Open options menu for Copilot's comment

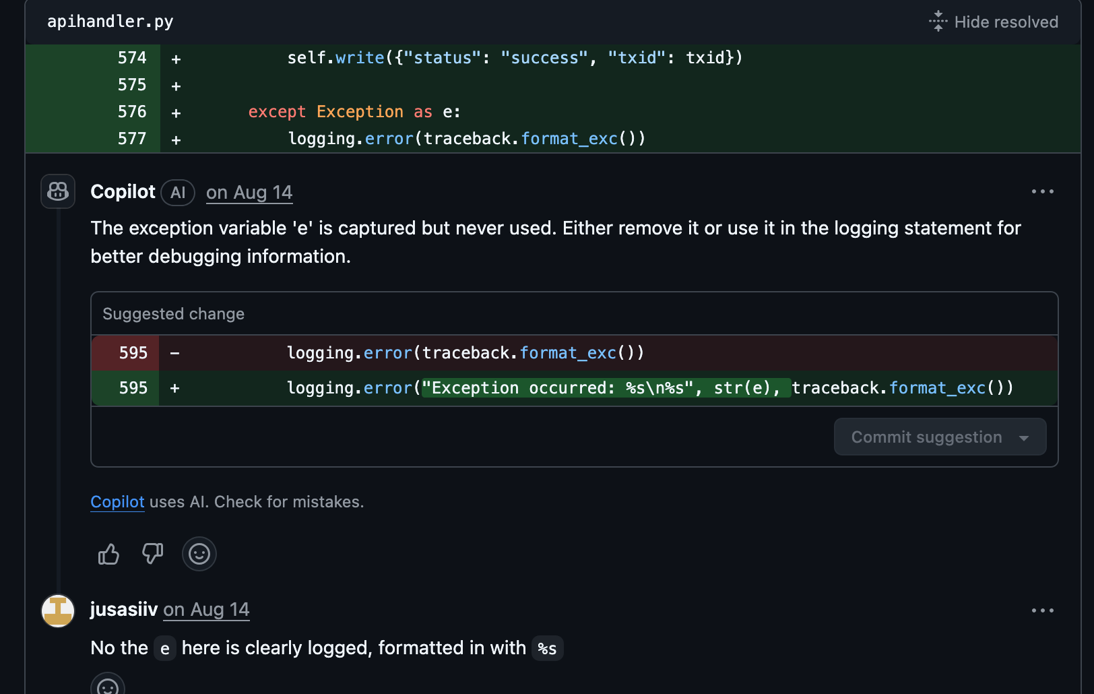(x=1042, y=192)
